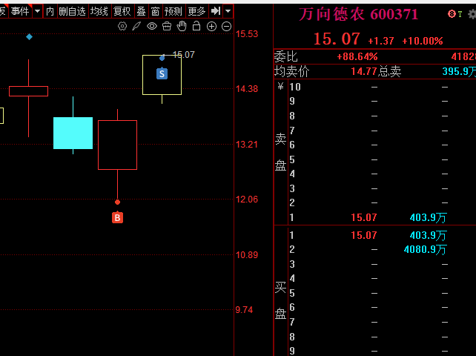Click the blue S sell marker
476x356 pixels.
[162, 73]
